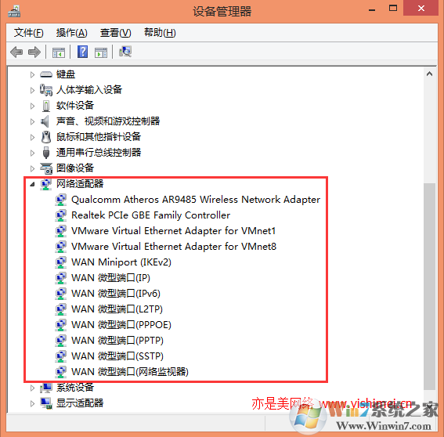Screen dimensions: 444x437
Task: Select the WAN 微型端口(PPTP) entry
Action: [x=117, y=341]
